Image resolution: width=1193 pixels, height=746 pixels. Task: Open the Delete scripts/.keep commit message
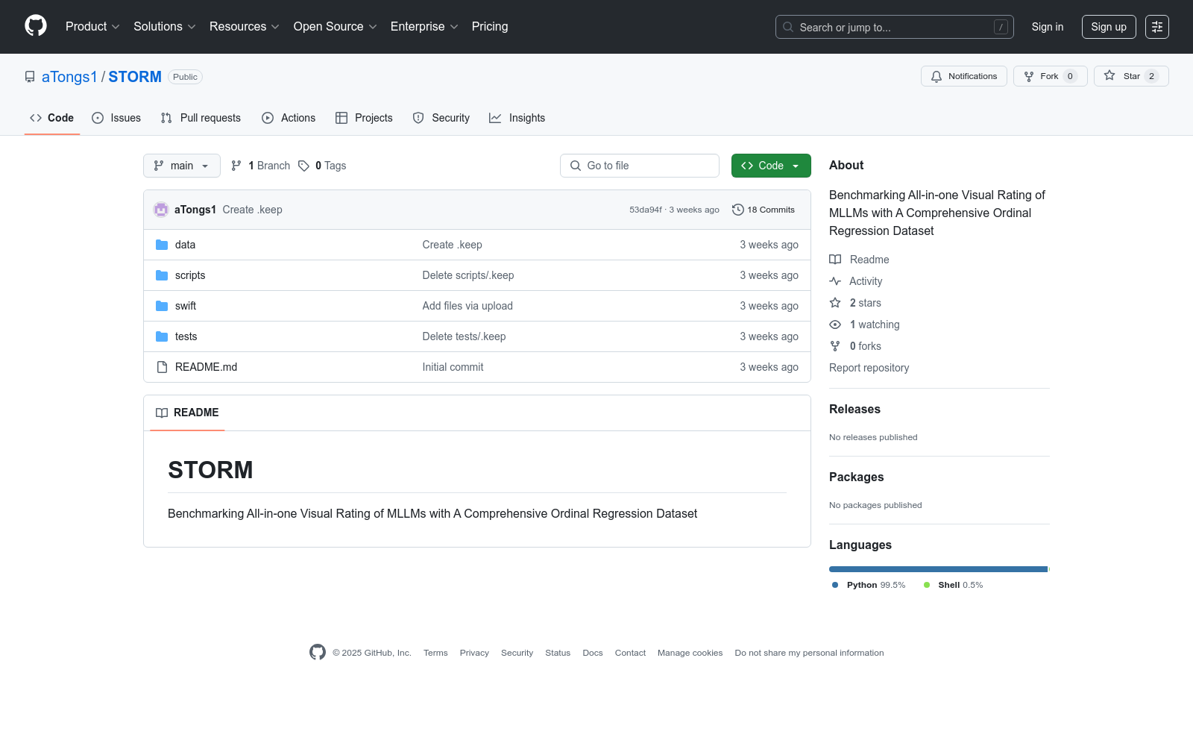point(468,275)
